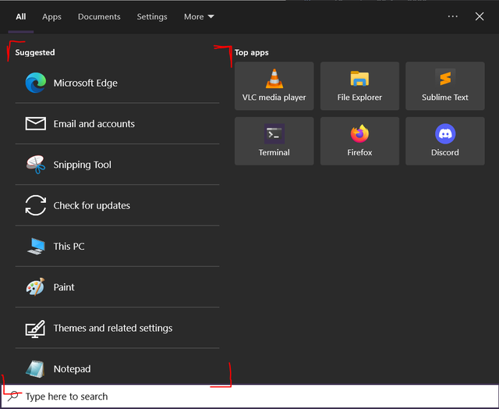Click the VLC traffic cone icon

click(274, 78)
